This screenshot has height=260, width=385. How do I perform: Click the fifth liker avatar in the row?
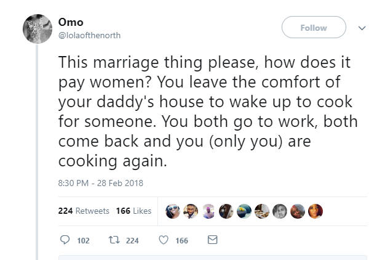[x=245, y=211]
